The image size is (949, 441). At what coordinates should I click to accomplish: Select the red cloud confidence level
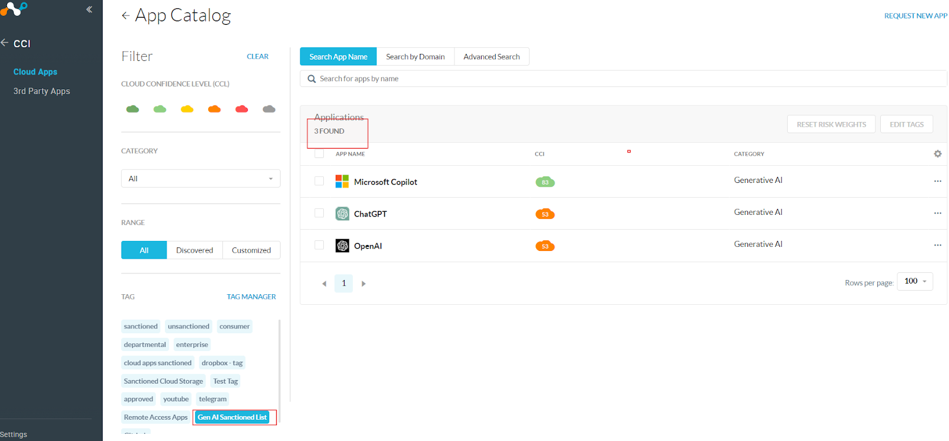242,109
